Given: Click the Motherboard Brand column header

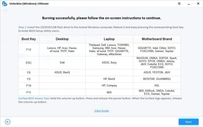Looking at the screenshot, I should [157, 39].
